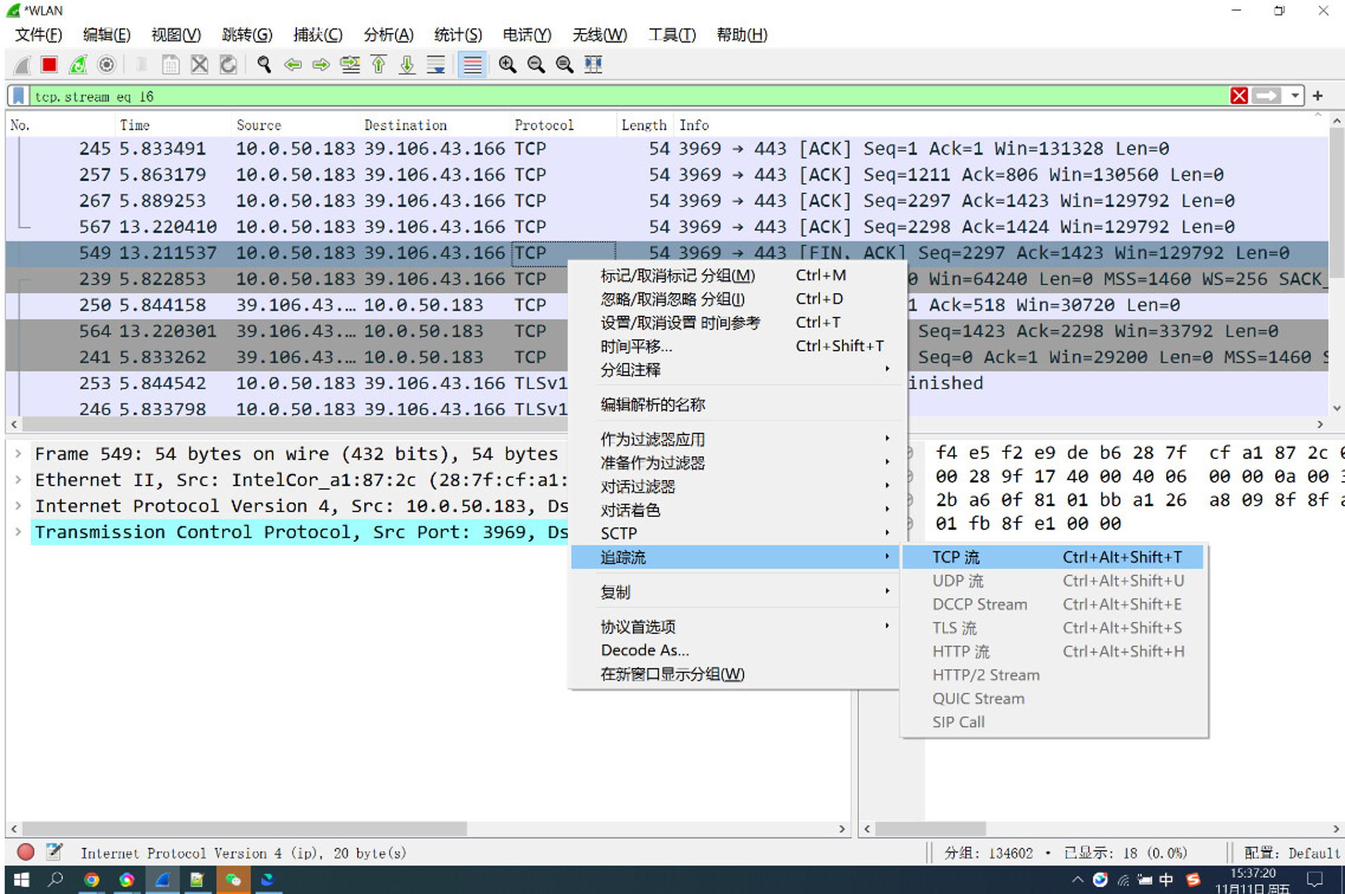Reset text zoom to normal size

pyautogui.click(x=564, y=65)
